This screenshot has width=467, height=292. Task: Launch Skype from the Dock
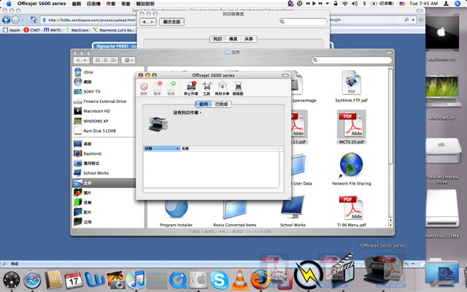[219, 280]
